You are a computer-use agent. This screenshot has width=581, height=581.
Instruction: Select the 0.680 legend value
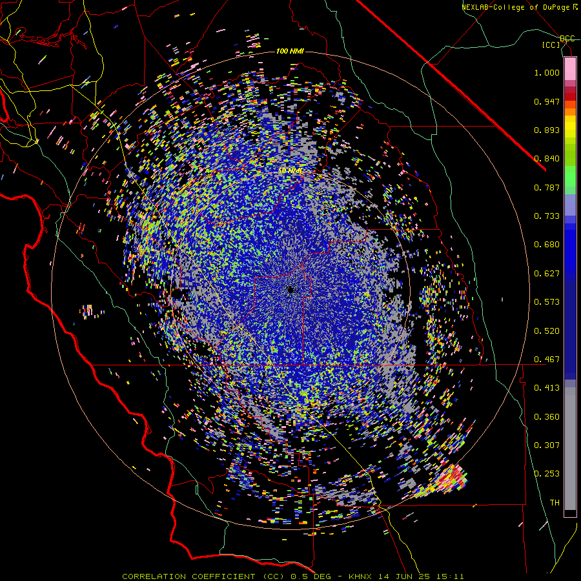pos(547,245)
